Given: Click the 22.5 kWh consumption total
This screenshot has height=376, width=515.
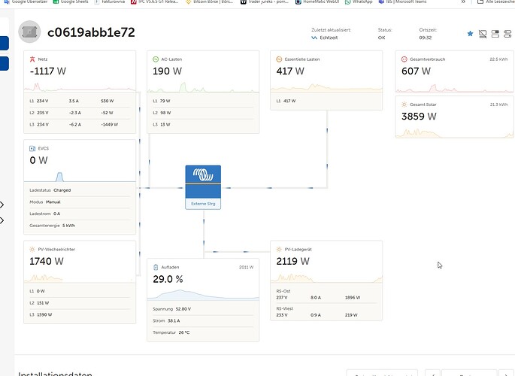Looking at the screenshot, I should (498, 59).
